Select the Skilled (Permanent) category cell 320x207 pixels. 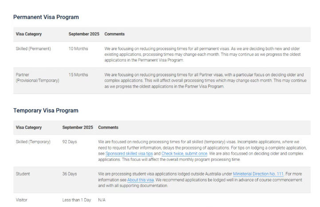click(x=33, y=48)
